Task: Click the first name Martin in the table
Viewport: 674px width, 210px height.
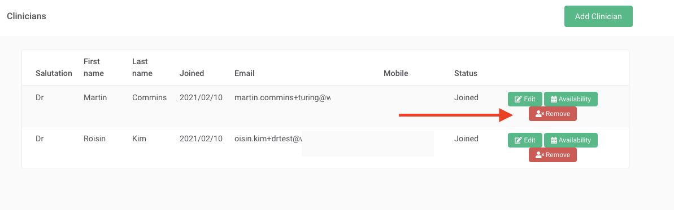Action: (x=95, y=98)
